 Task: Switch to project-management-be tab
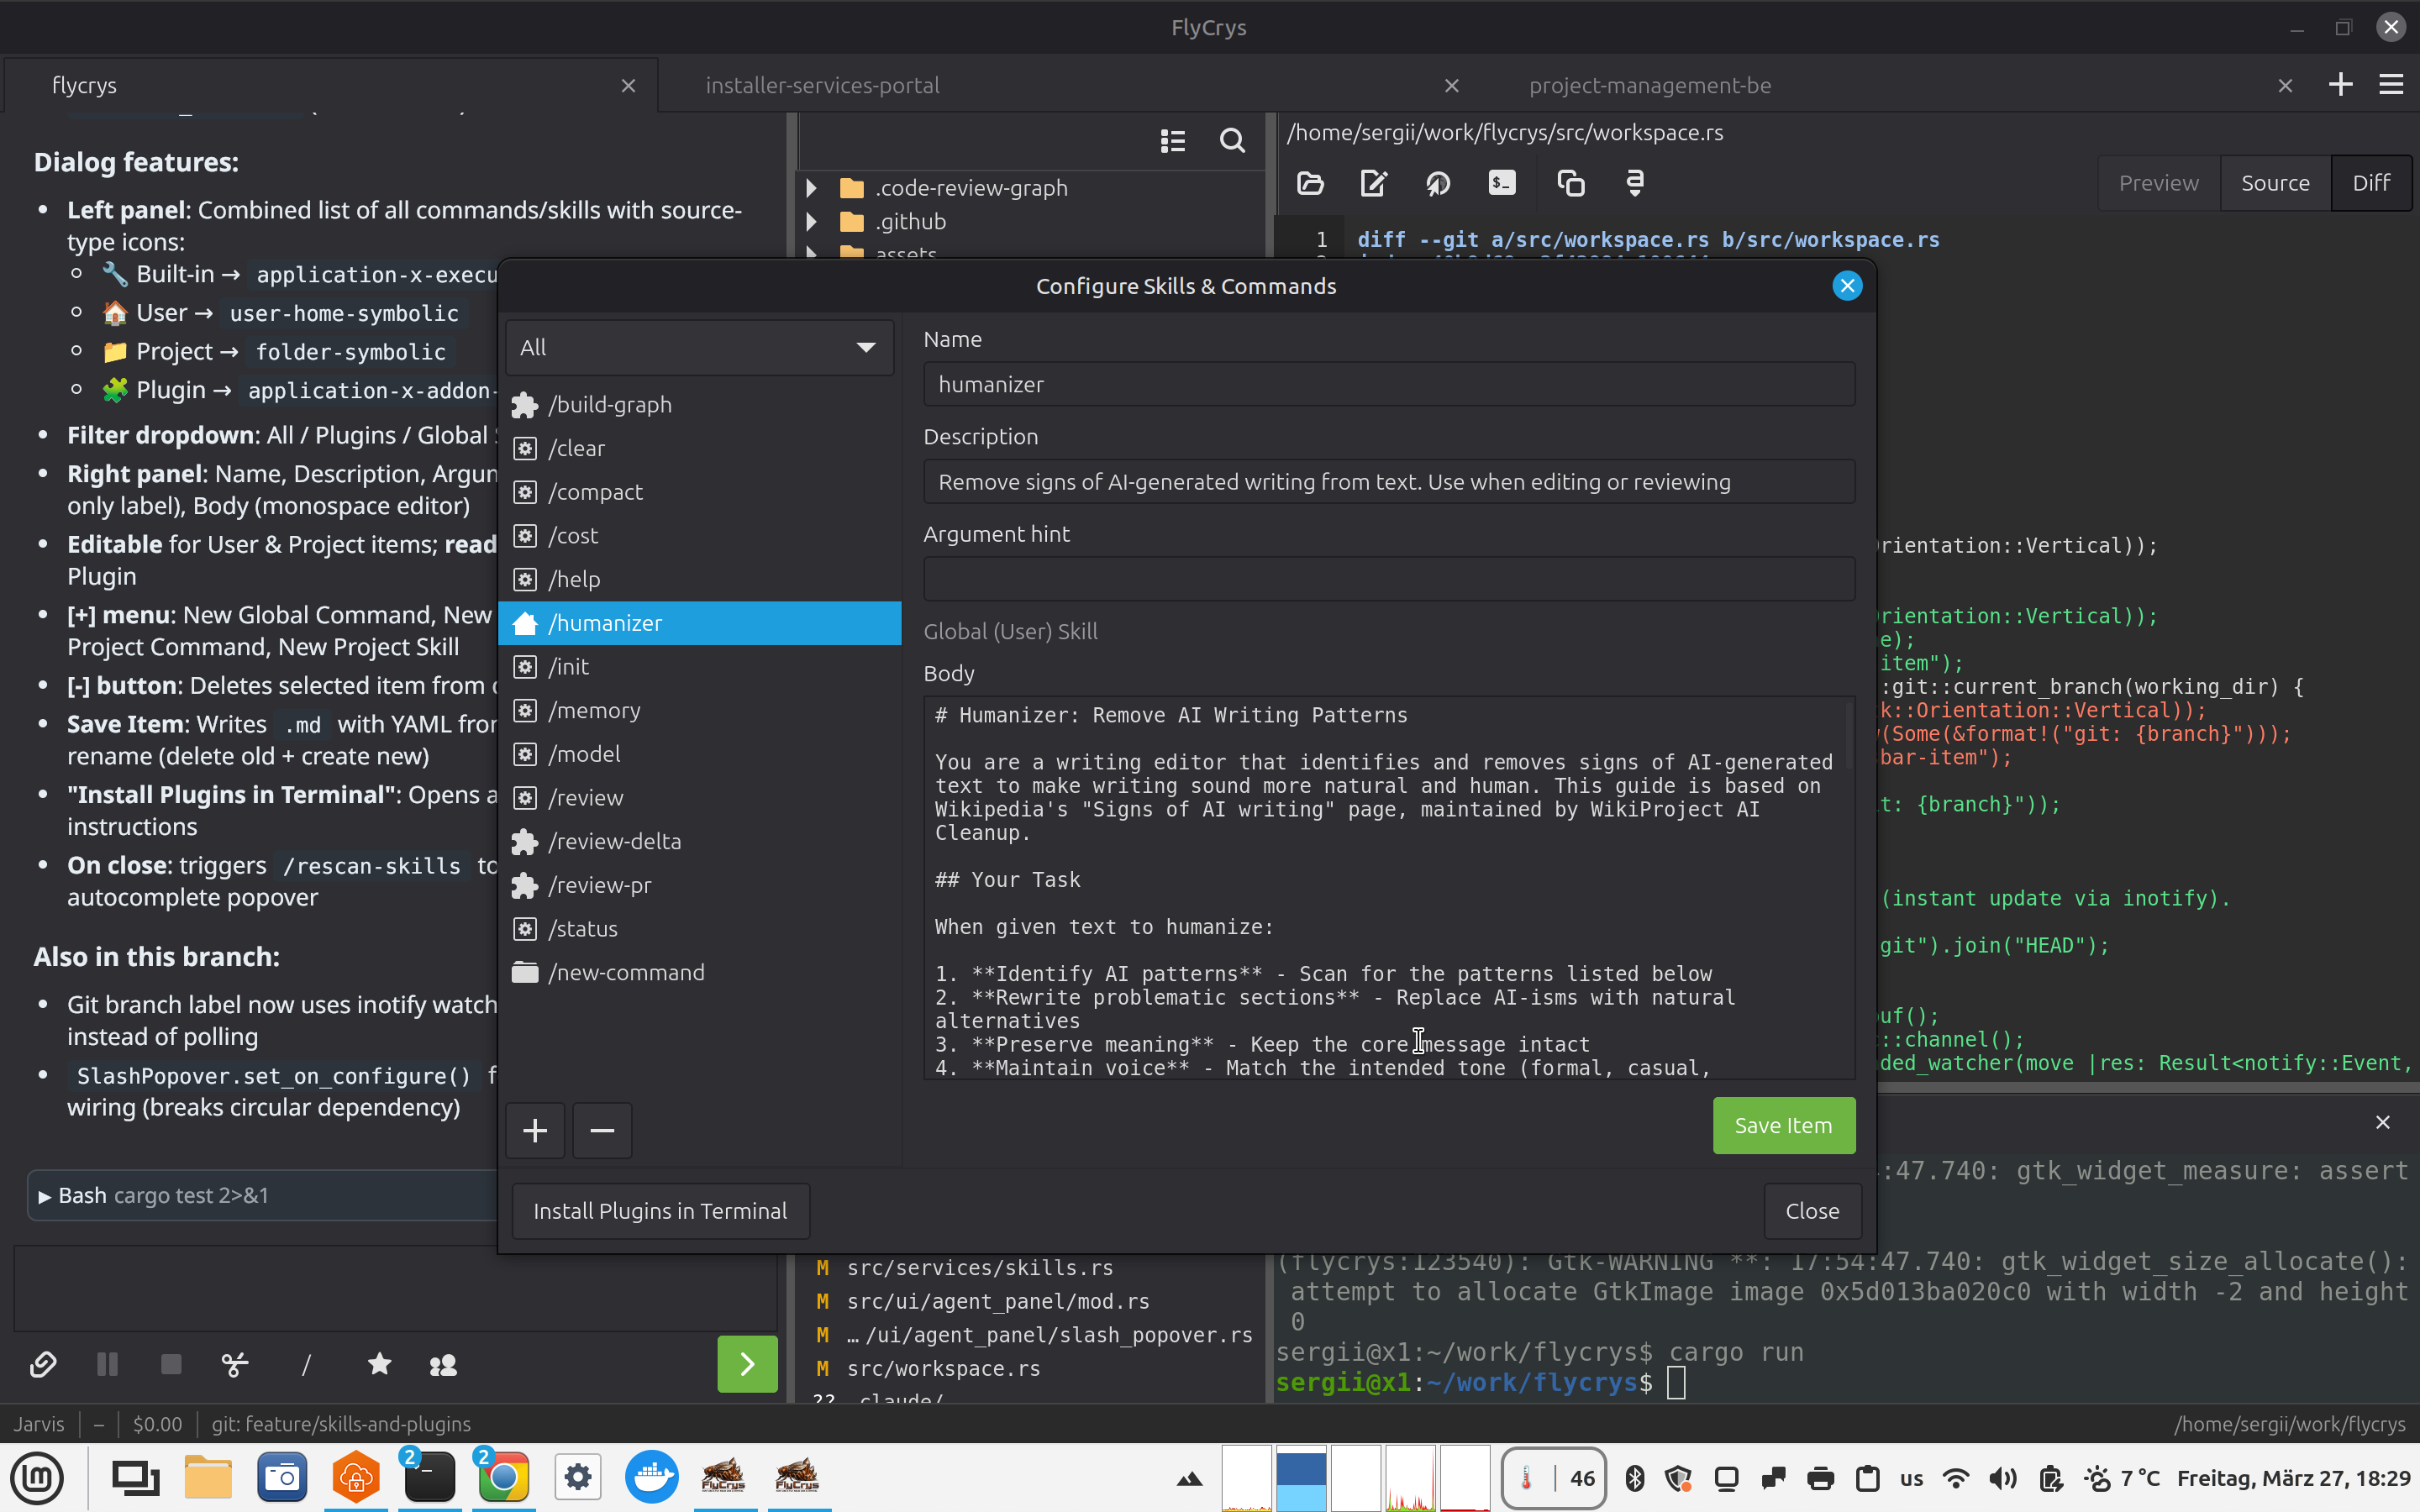[x=1649, y=86]
